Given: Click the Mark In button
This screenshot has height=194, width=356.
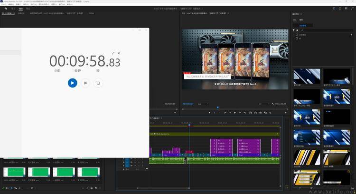Looking at the screenshot, I should point(215,113).
